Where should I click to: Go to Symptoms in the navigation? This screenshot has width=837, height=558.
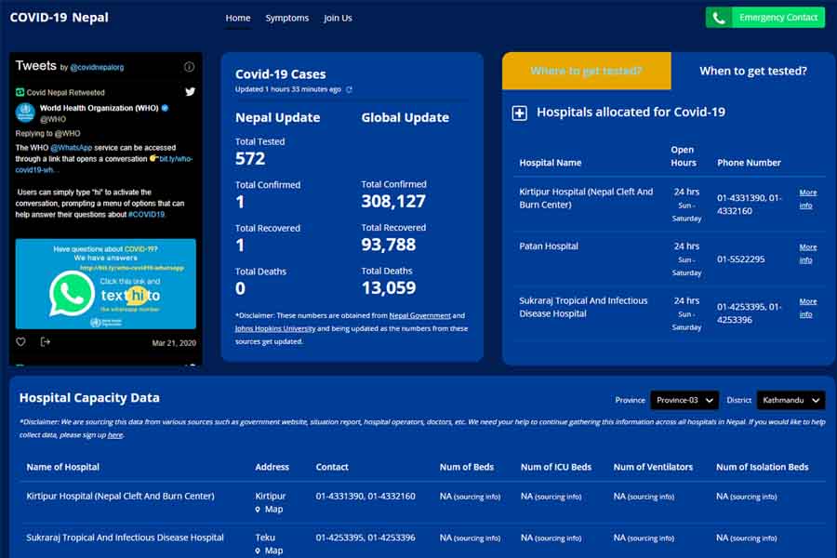[x=286, y=18]
